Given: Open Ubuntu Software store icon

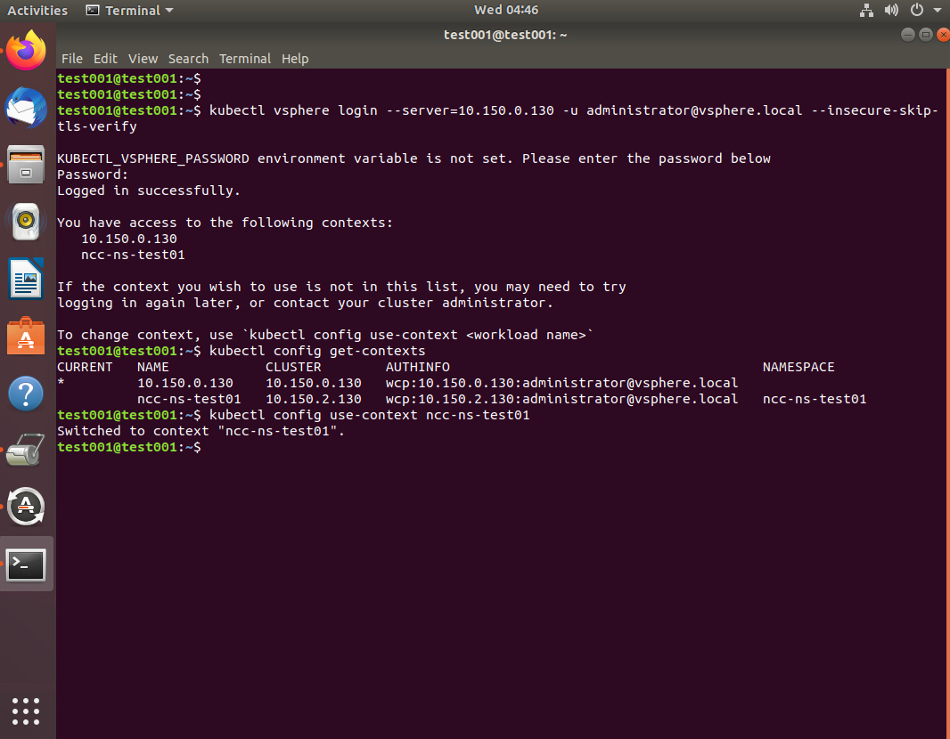Looking at the screenshot, I should click(x=26, y=336).
